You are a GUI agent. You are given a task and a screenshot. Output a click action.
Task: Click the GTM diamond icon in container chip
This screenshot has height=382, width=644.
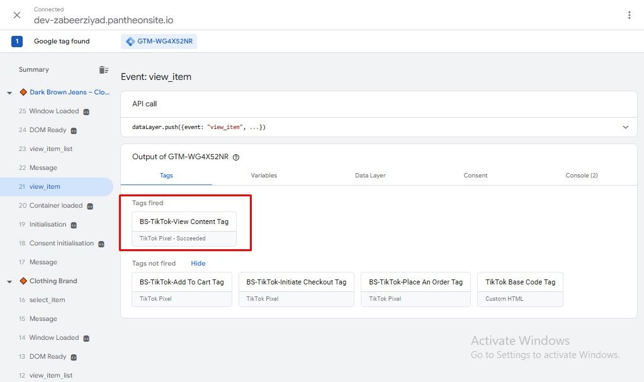[x=130, y=42]
